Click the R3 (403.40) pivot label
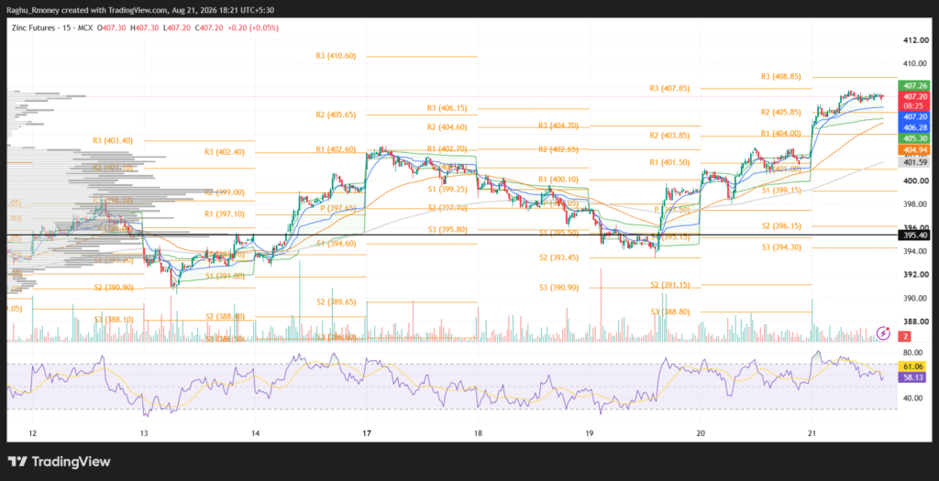 pyautogui.click(x=113, y=140)
